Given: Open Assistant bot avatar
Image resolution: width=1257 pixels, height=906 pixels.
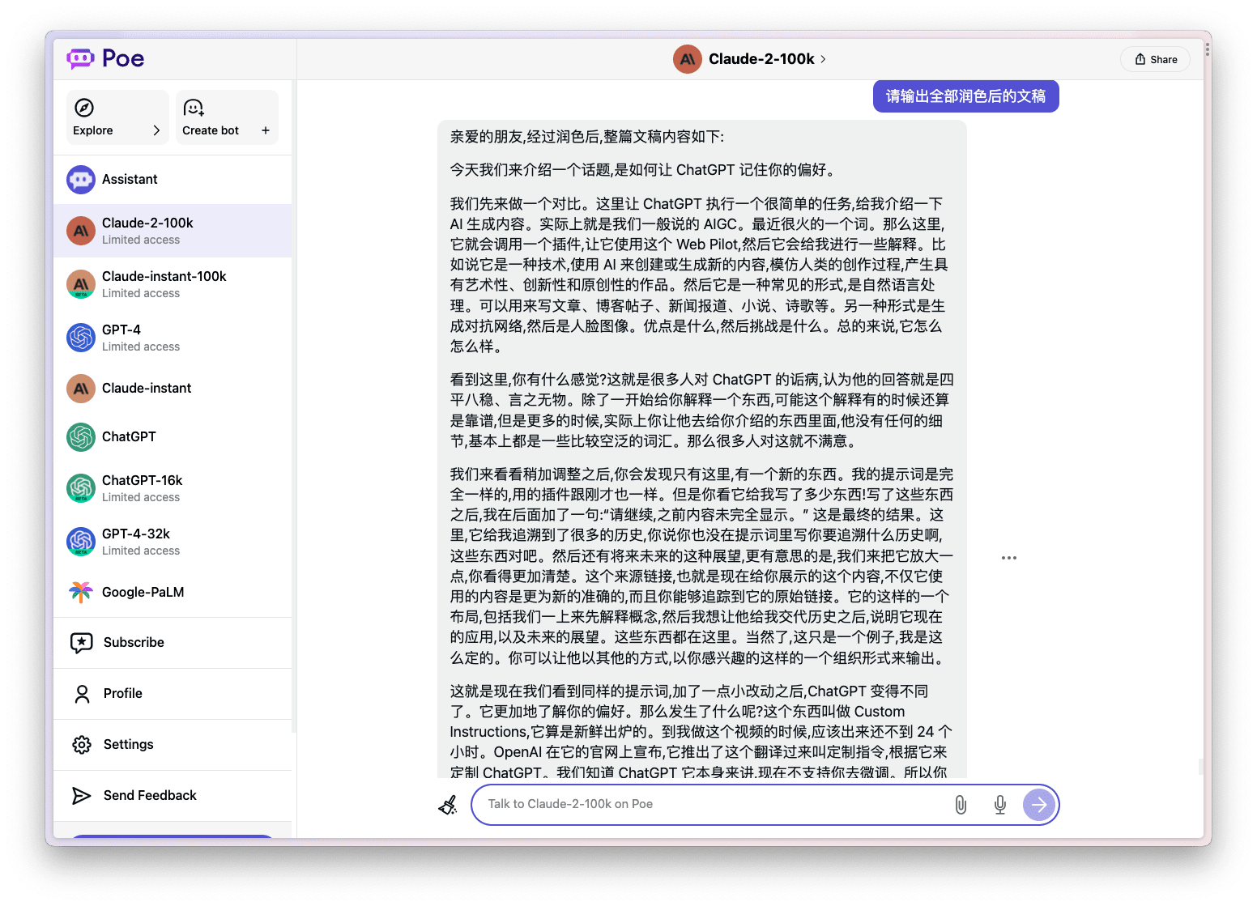Looking at the screenshot, I should (81, 180).
